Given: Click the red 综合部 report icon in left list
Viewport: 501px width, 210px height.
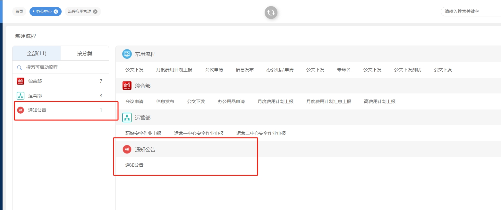Looking at the screenshot, I should [21, 81].
